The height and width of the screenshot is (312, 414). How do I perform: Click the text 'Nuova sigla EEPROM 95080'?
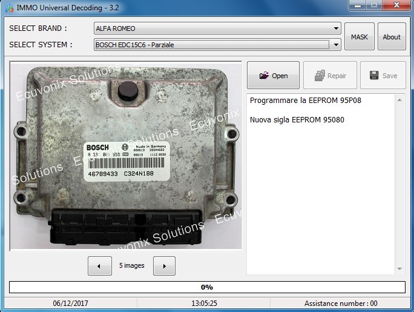297,120
